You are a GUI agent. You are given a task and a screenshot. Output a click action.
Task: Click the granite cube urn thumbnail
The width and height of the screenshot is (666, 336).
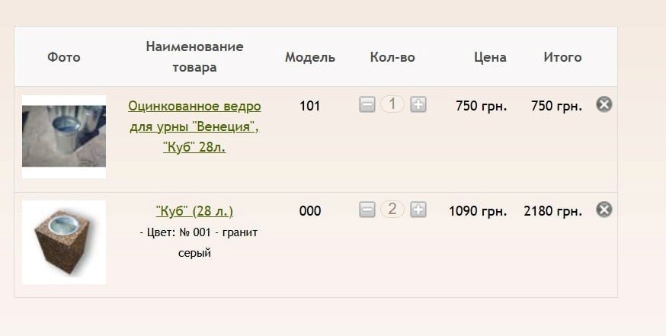click(x=64, y=242)
